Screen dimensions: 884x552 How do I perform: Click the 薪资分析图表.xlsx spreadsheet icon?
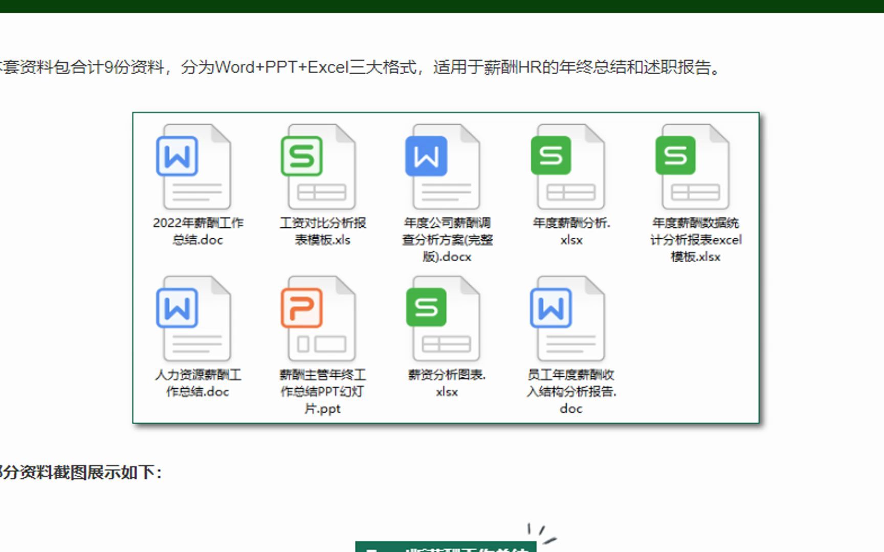(443, 318)
